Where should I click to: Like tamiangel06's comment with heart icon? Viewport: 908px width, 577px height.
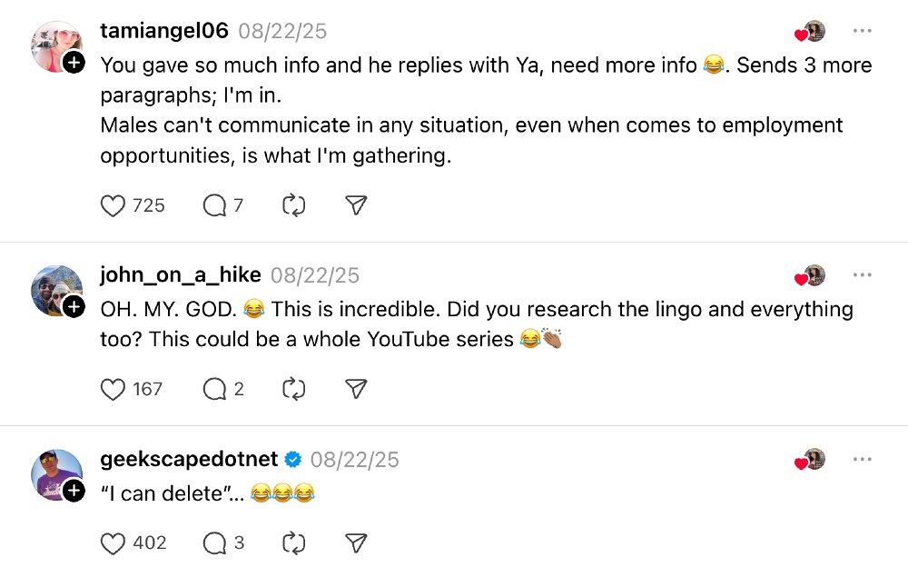point(113,206)
